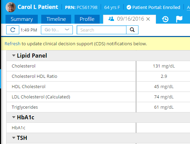This screenshot has height=144, width=190.
Task: Collapse the TSH section
Action: [x=14, y=138]
